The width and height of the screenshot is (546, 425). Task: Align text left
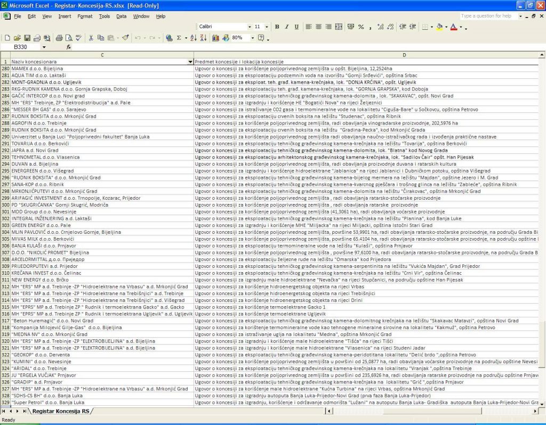(309, 27)
